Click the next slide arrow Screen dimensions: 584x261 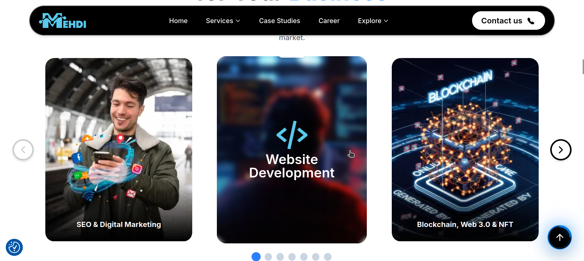(x=561, y=150)
